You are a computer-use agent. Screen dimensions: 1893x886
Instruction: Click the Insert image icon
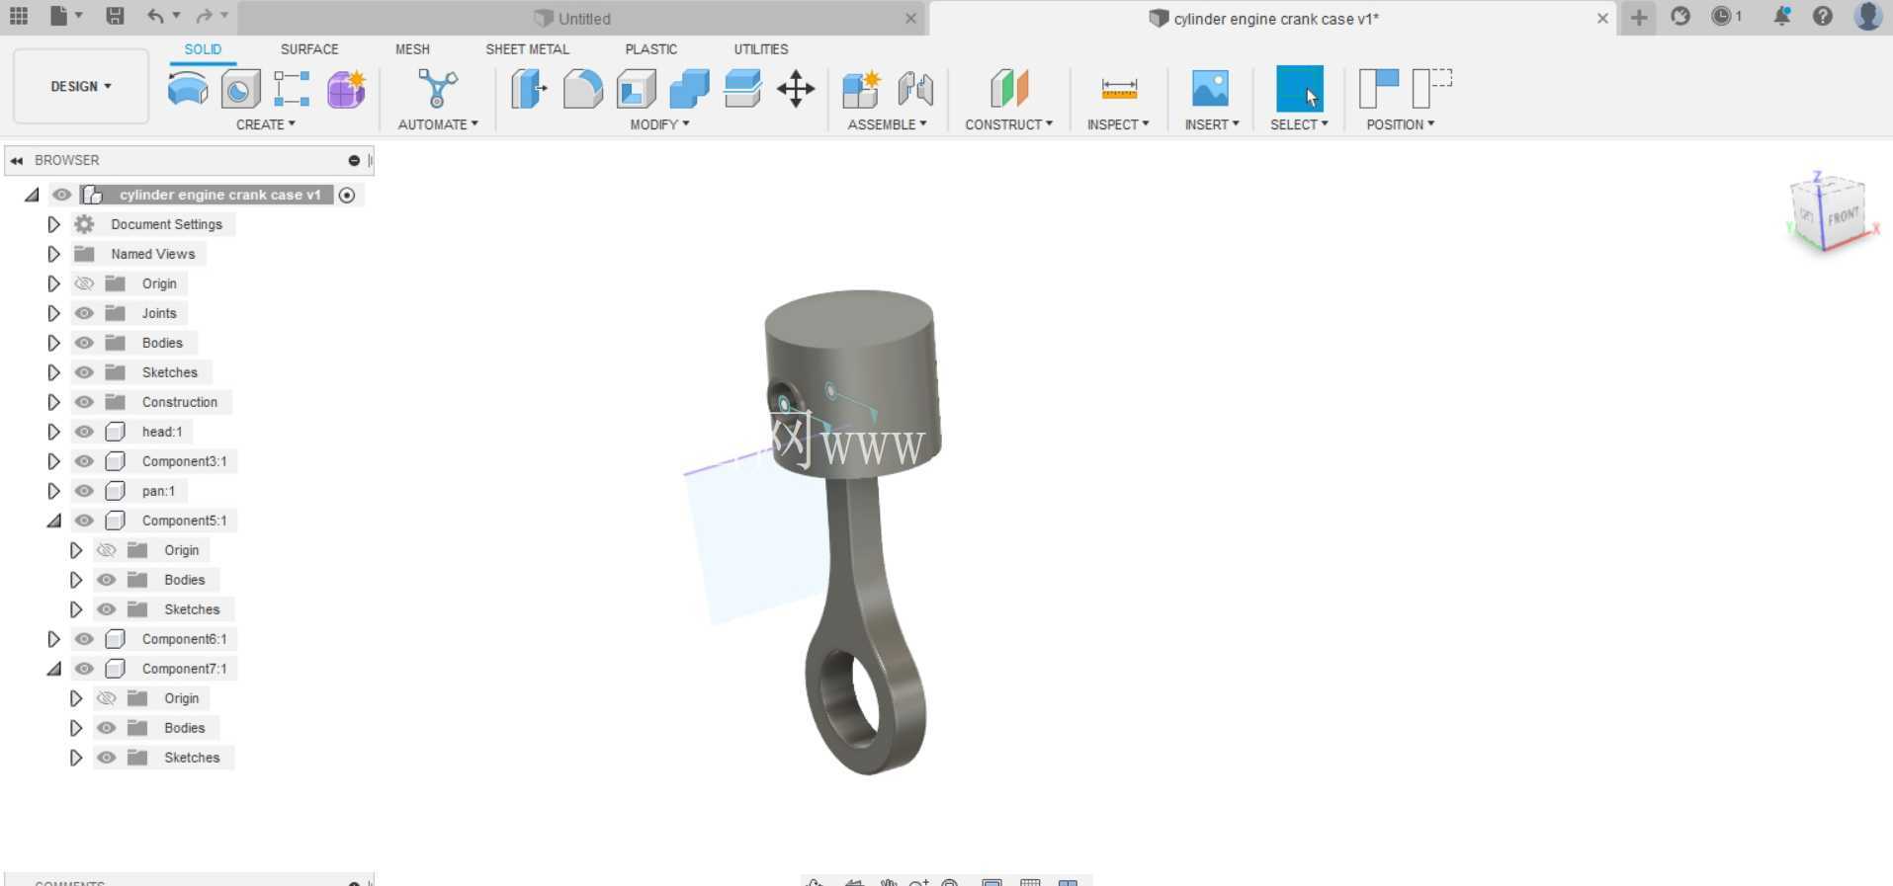(1210, 89)
